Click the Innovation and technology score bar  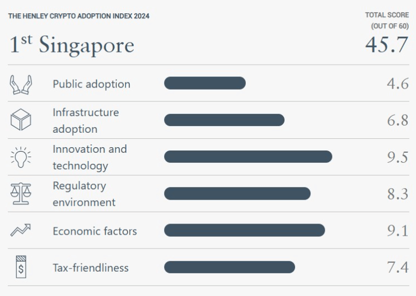[x=248, y=157]
